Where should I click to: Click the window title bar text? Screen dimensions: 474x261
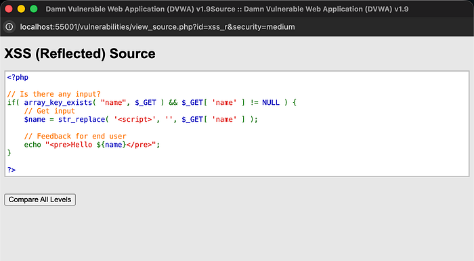tap(227, 9)
